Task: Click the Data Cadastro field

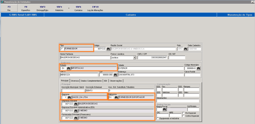Action: [x=194, y=49]
